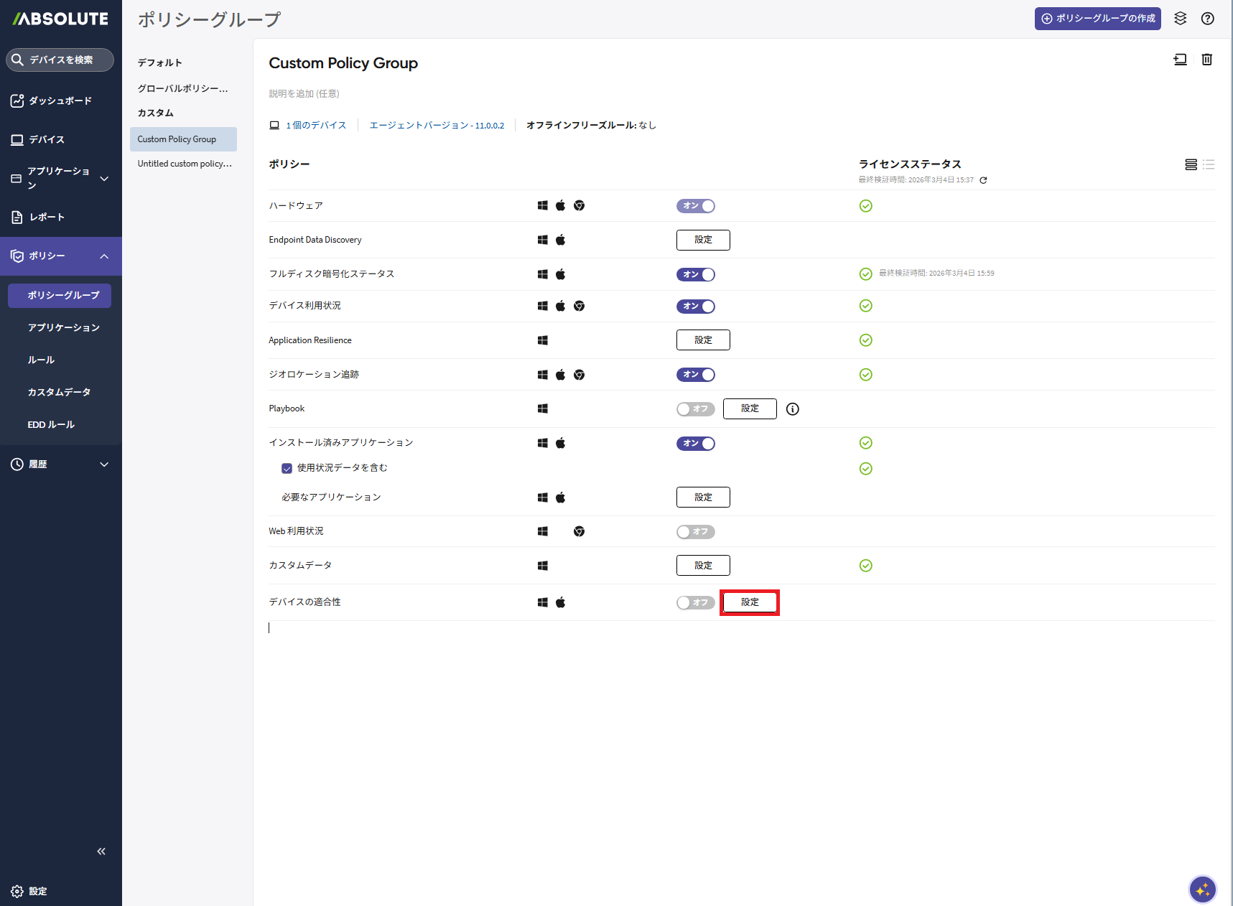The image size is (1233, 906).
Task: Open the AI assistant sparkle button
Action: click(1202, 889)
